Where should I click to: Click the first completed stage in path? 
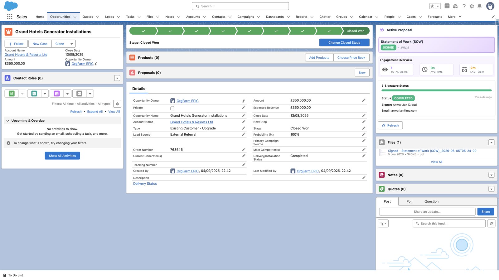143,31
